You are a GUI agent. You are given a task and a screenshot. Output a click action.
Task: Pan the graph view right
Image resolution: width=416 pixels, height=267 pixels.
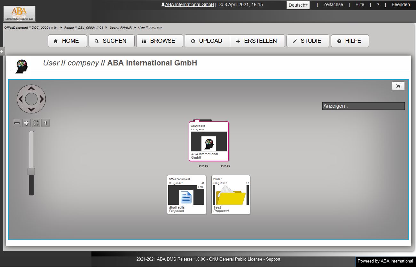point(42,99)
